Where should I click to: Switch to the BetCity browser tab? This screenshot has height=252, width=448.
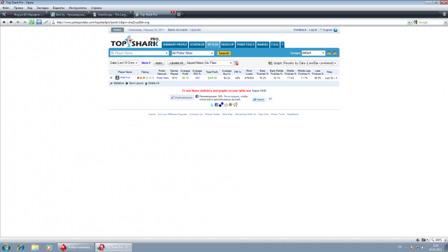70,14
